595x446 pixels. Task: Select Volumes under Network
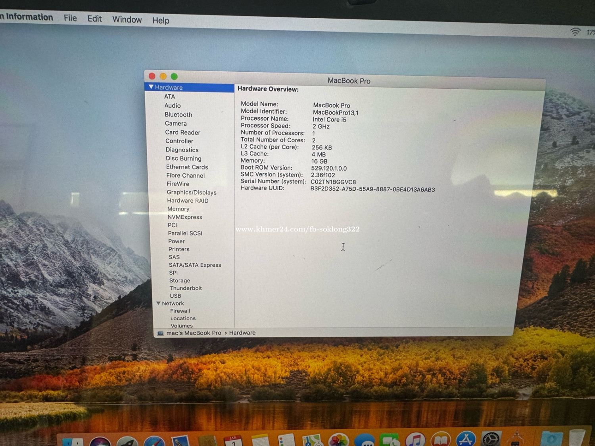pos(182,325)
